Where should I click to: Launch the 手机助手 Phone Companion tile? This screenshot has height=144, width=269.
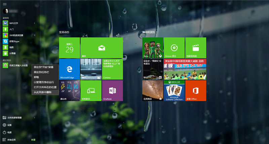coord(91,91)
